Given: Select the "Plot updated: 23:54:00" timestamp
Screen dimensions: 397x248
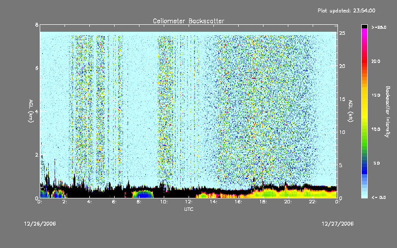Looking at the screenshot, I should (346, 10).
